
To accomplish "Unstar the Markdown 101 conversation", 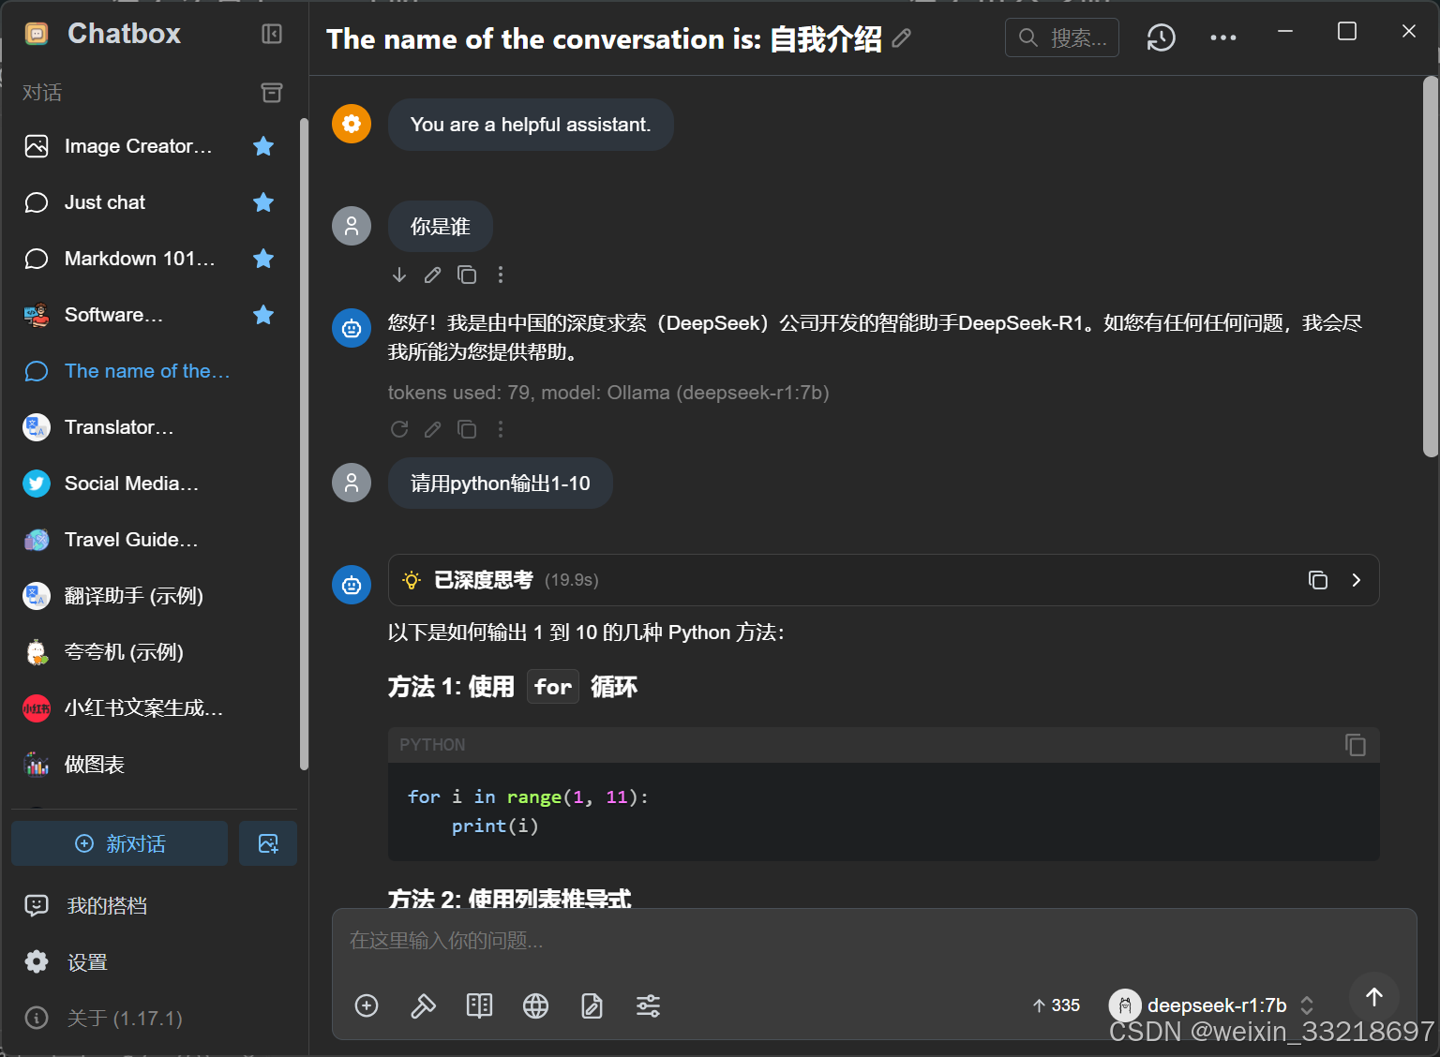I will (263, 259).
